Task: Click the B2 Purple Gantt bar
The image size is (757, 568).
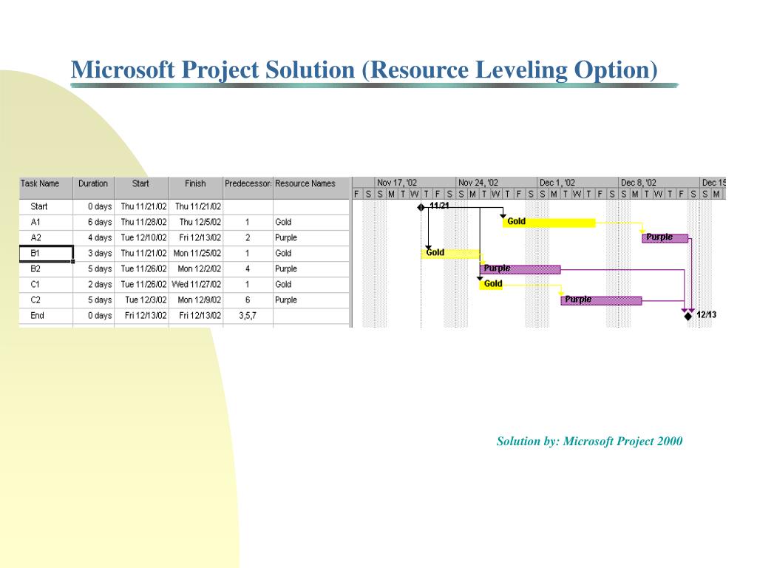Action: tap(520, 269)
